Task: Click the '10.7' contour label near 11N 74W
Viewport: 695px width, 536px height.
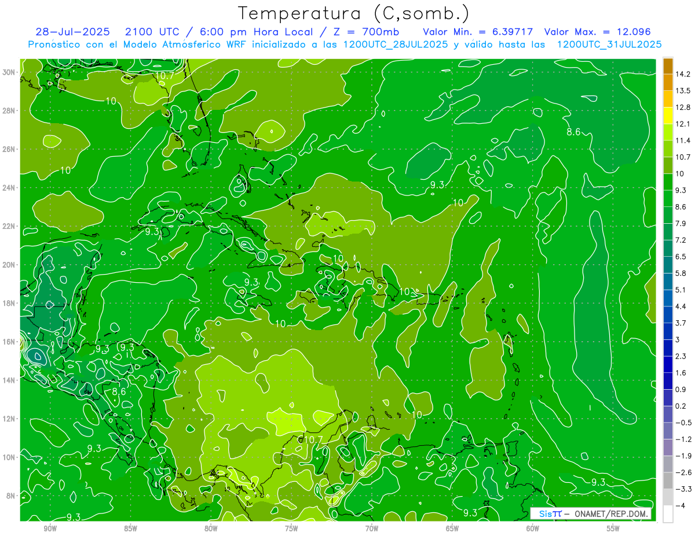Action: coord(313,440)
